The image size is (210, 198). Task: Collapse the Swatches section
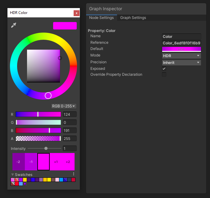12,175
